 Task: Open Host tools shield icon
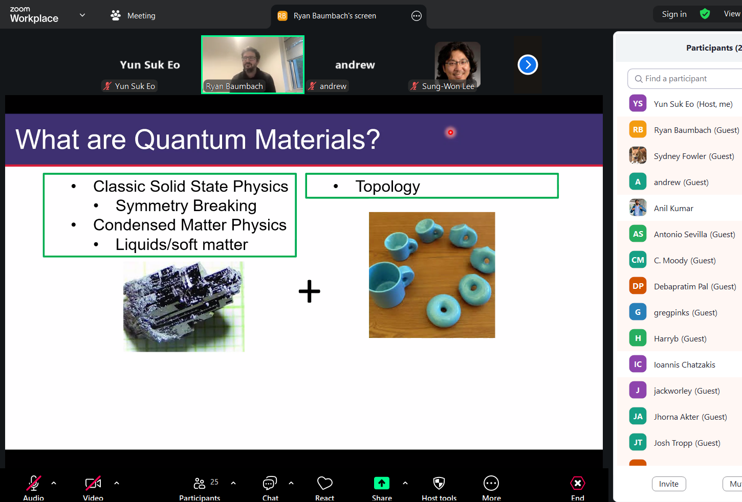pyautogui.click(x=439, y=484)
